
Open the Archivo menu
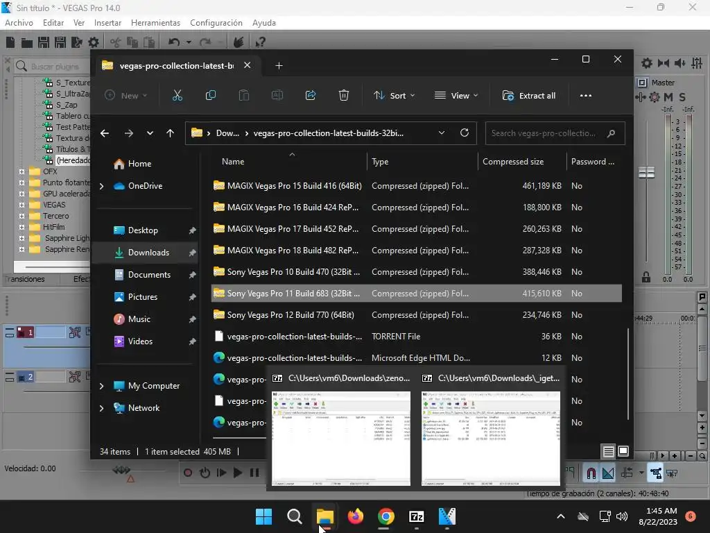19,23
